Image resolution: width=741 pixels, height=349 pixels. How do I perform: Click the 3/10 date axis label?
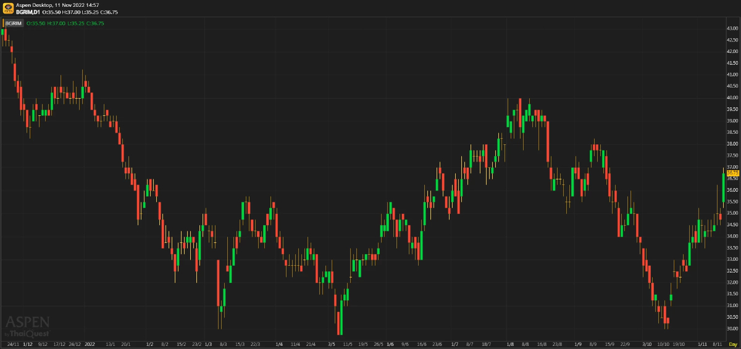(x=647, y=343)
